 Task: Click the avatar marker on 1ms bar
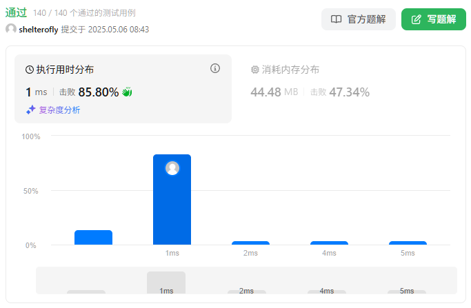pos(172,168)
